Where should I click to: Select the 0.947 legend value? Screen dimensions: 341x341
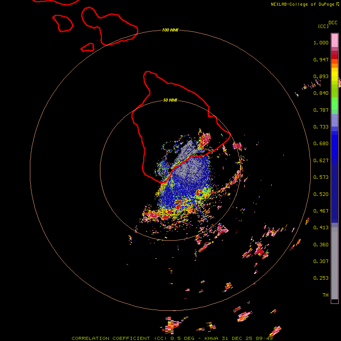[321, 59]
